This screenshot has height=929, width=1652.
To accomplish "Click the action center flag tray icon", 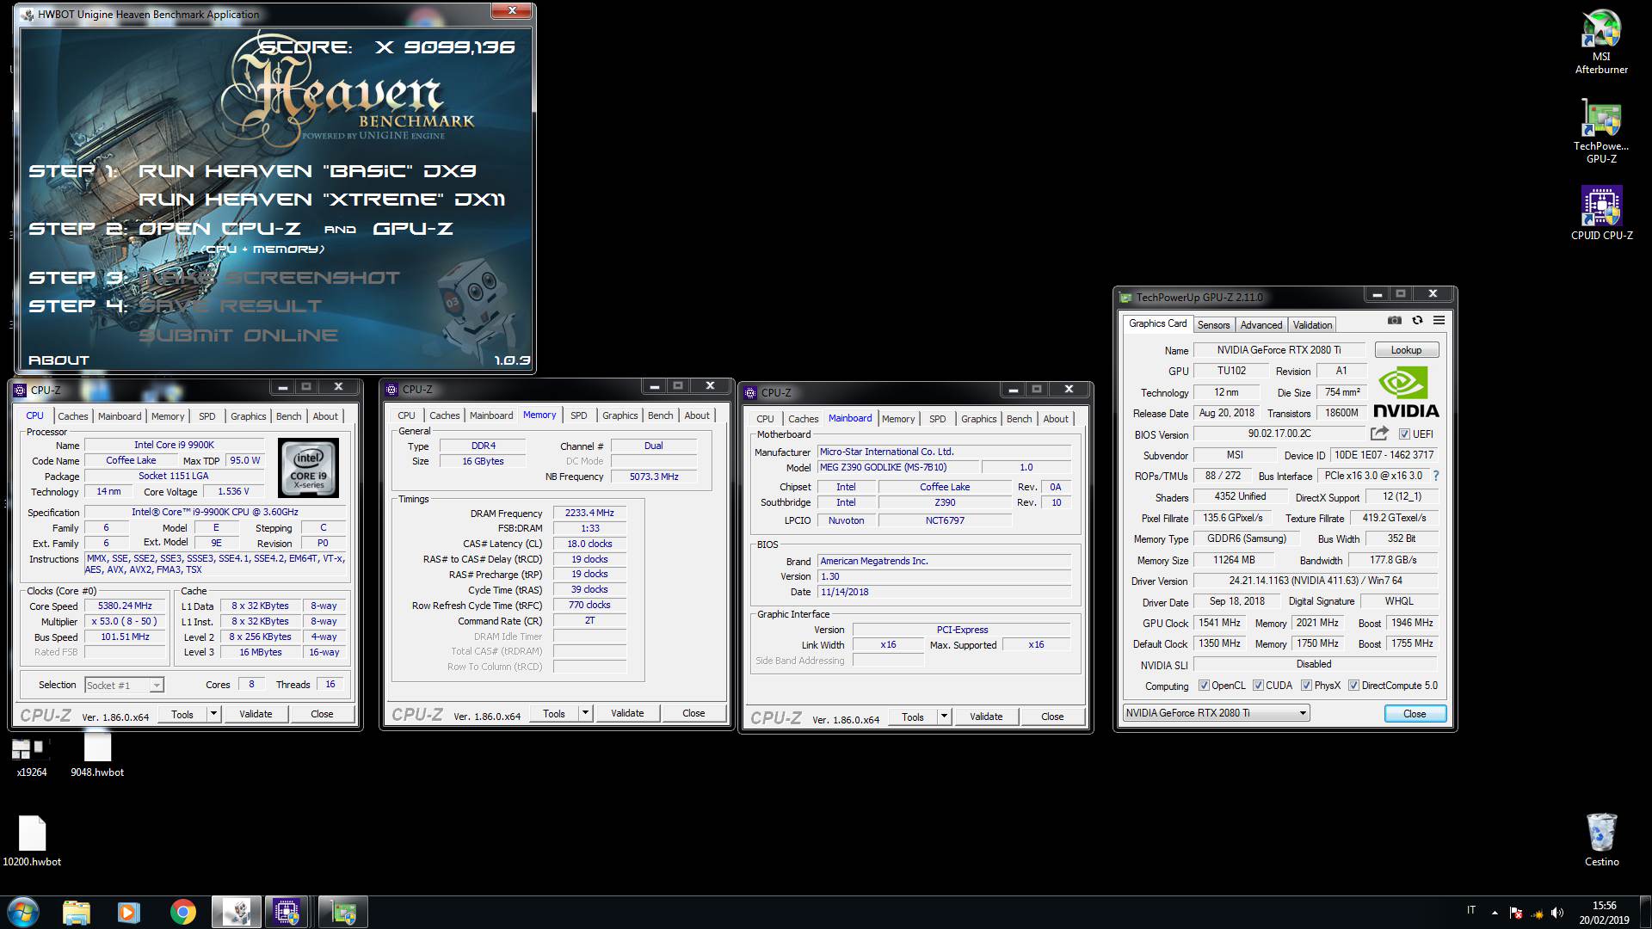I will pos(1516,913).
